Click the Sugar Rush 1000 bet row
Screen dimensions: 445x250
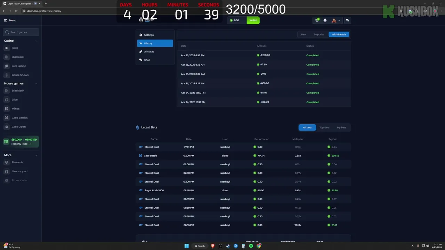point(243,190)
